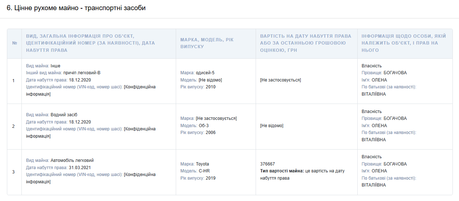Click the Вартість на дату набуття права header
The image size is (459, 201).
[x=306, y=43]
